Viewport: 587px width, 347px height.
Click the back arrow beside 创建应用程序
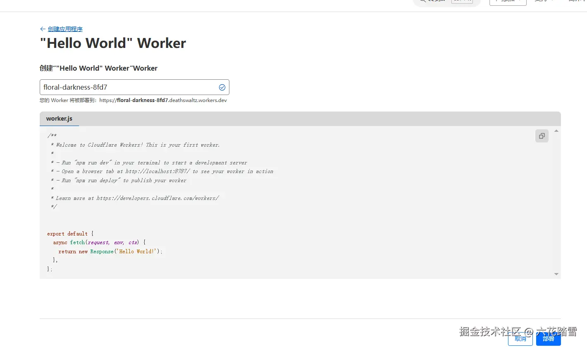(x=43, y=29)
